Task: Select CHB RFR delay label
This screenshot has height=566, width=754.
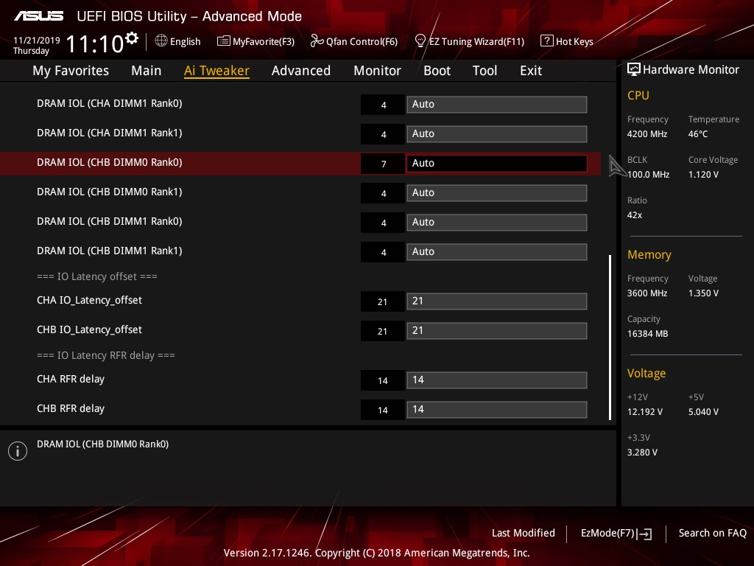Action: pos(71,408)
